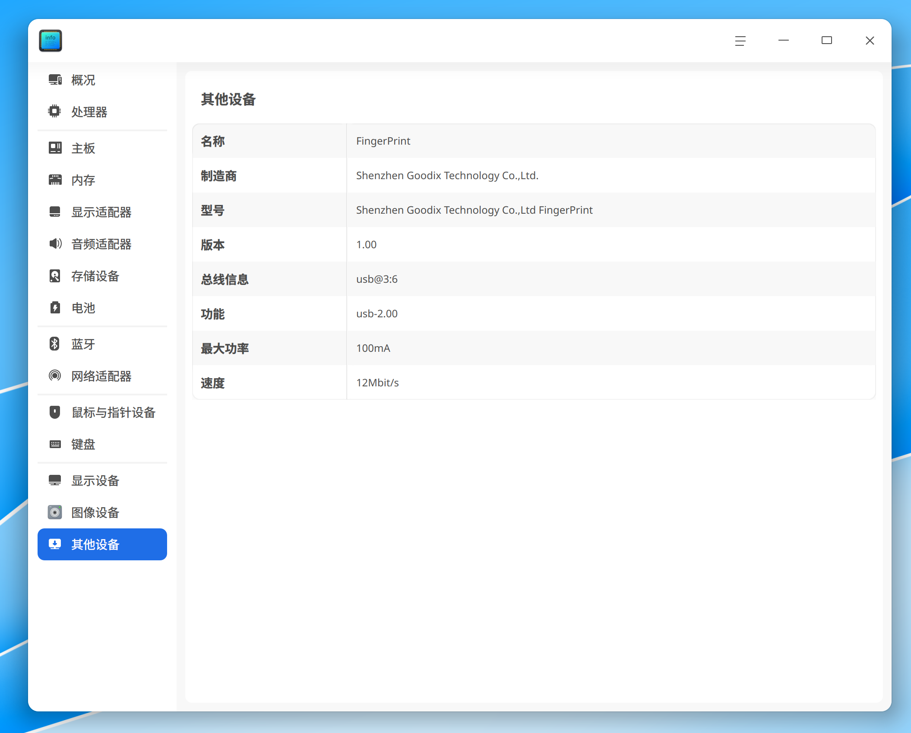
Task: Click the 100mA max power value
Action: pos(373,348)
